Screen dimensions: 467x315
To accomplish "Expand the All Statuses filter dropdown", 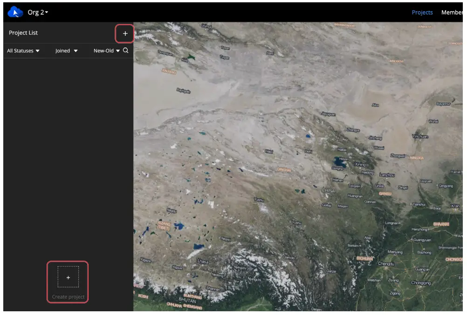I will click(22, 51).
